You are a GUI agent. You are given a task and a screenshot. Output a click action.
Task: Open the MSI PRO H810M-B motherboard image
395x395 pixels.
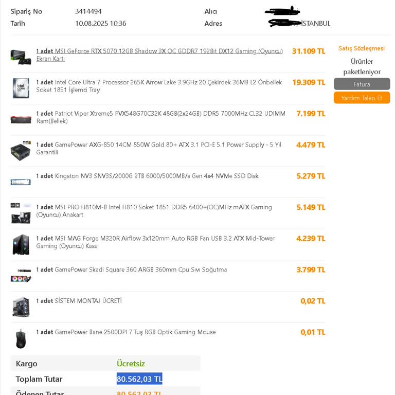click(x=21, y=213)
